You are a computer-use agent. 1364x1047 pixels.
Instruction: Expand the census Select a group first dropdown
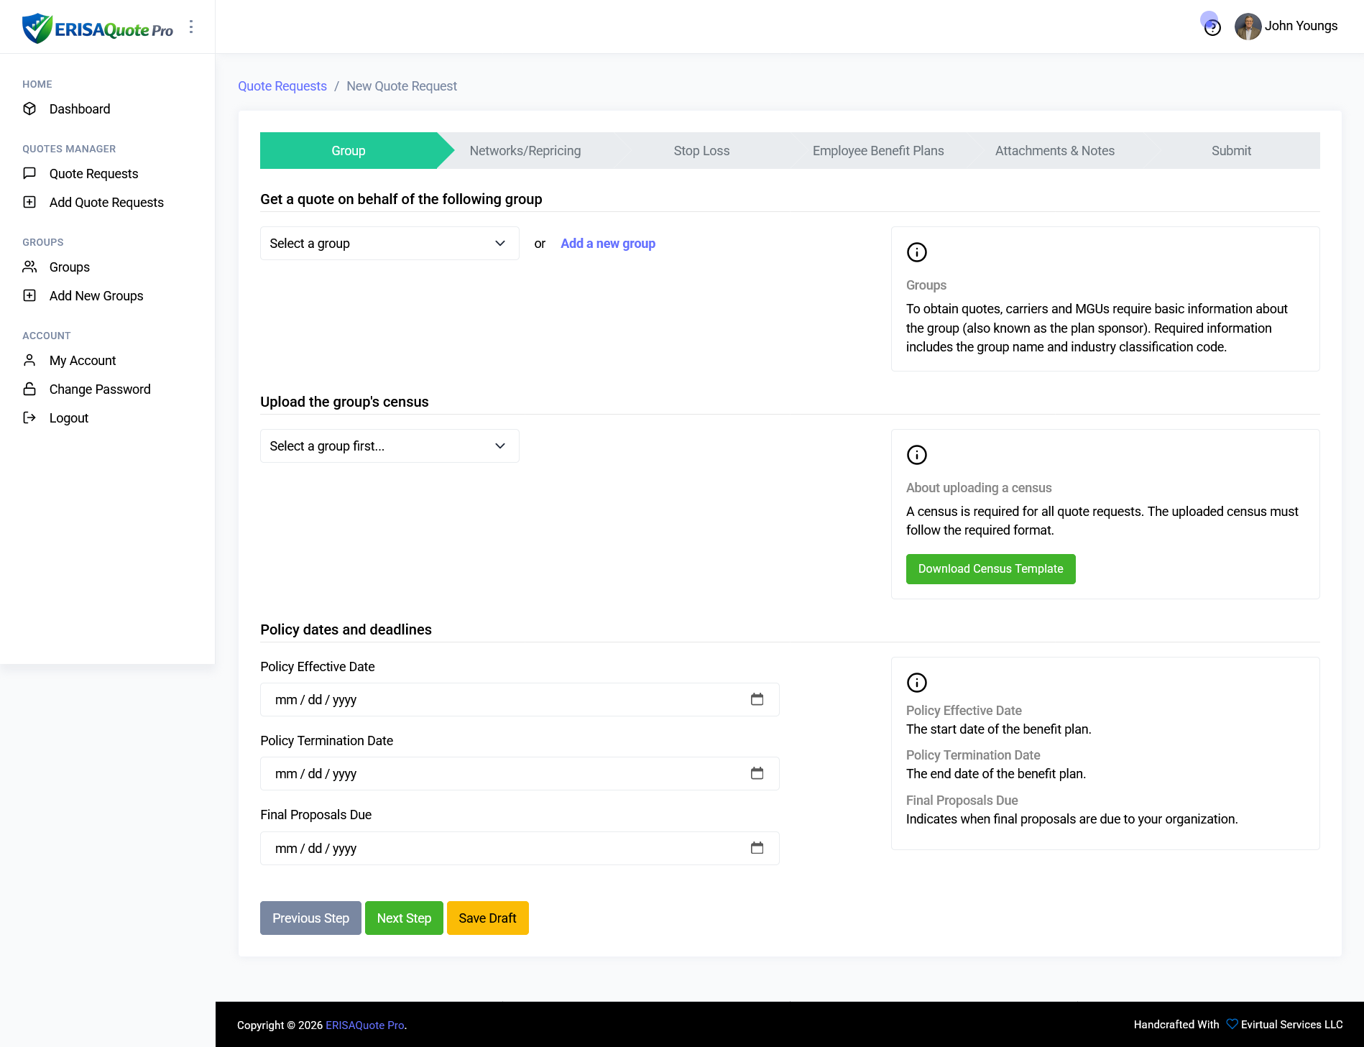[389, 446]
